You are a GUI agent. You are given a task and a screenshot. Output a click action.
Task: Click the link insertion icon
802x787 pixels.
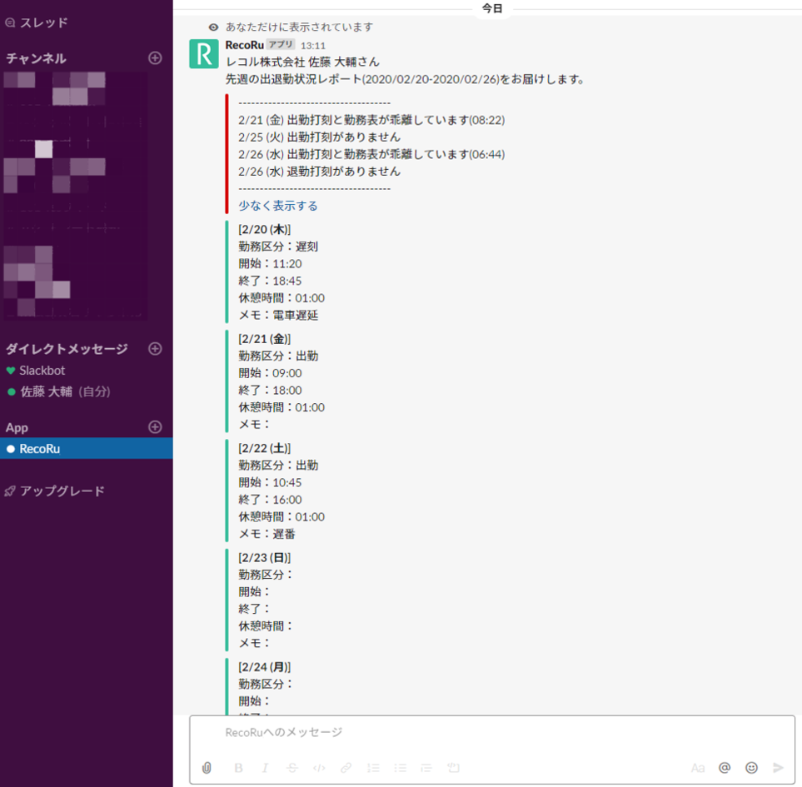click(346, 768)
